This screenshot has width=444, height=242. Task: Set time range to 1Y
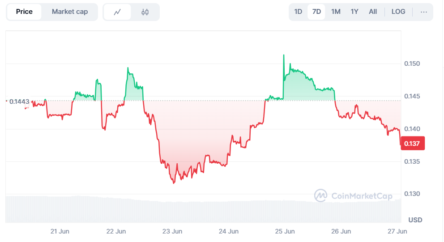click(x=354, y=12)
